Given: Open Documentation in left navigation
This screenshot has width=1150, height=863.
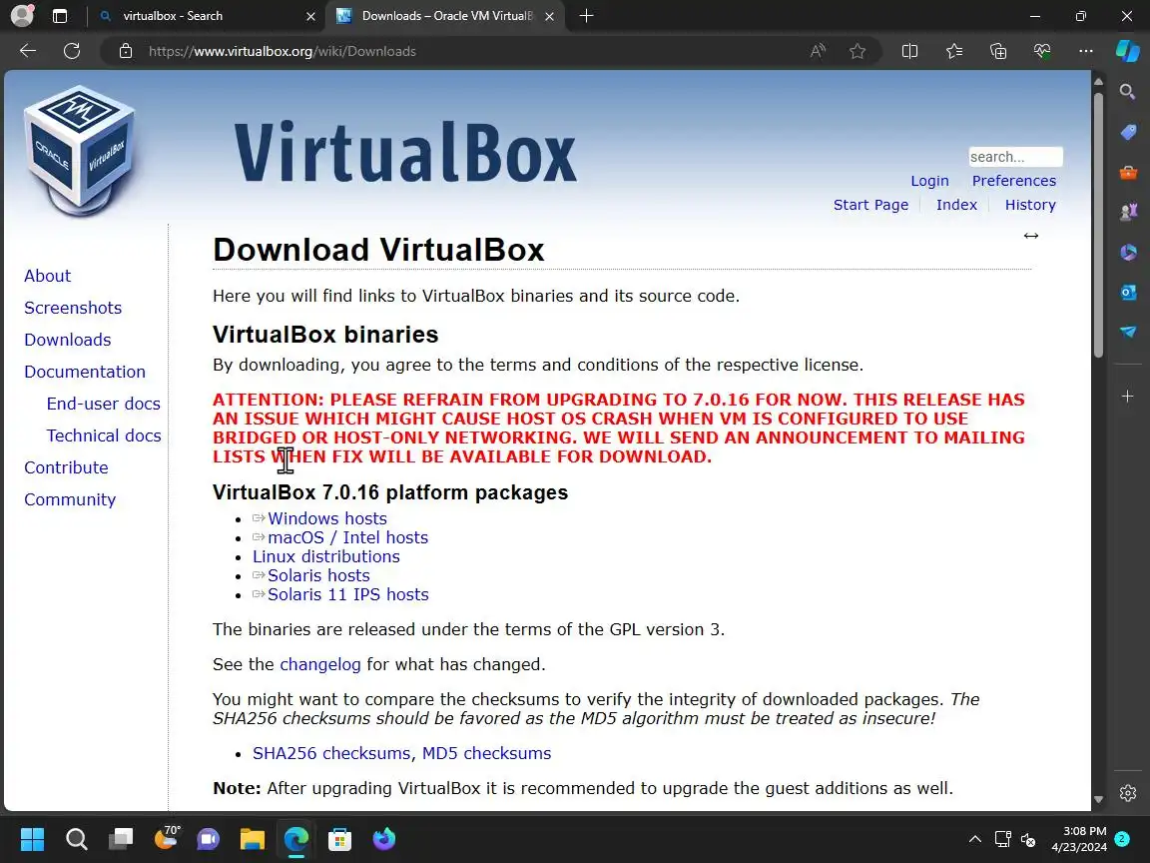Looking at the screenshot, I should pyautogui.click(x=84, y=372).
